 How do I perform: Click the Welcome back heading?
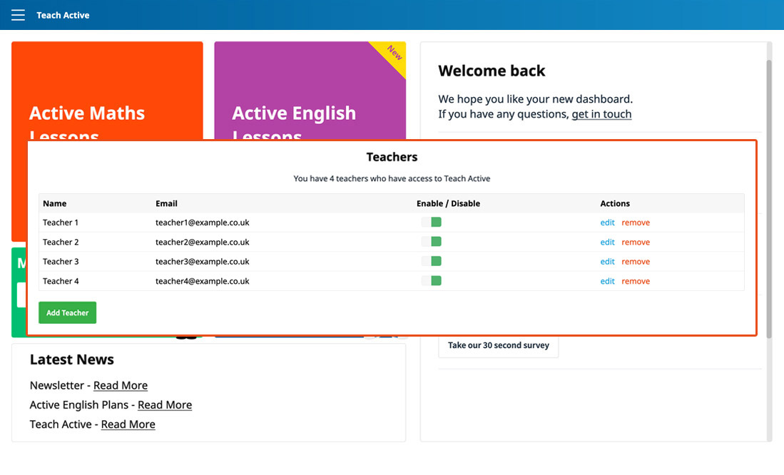pos(492,71)
